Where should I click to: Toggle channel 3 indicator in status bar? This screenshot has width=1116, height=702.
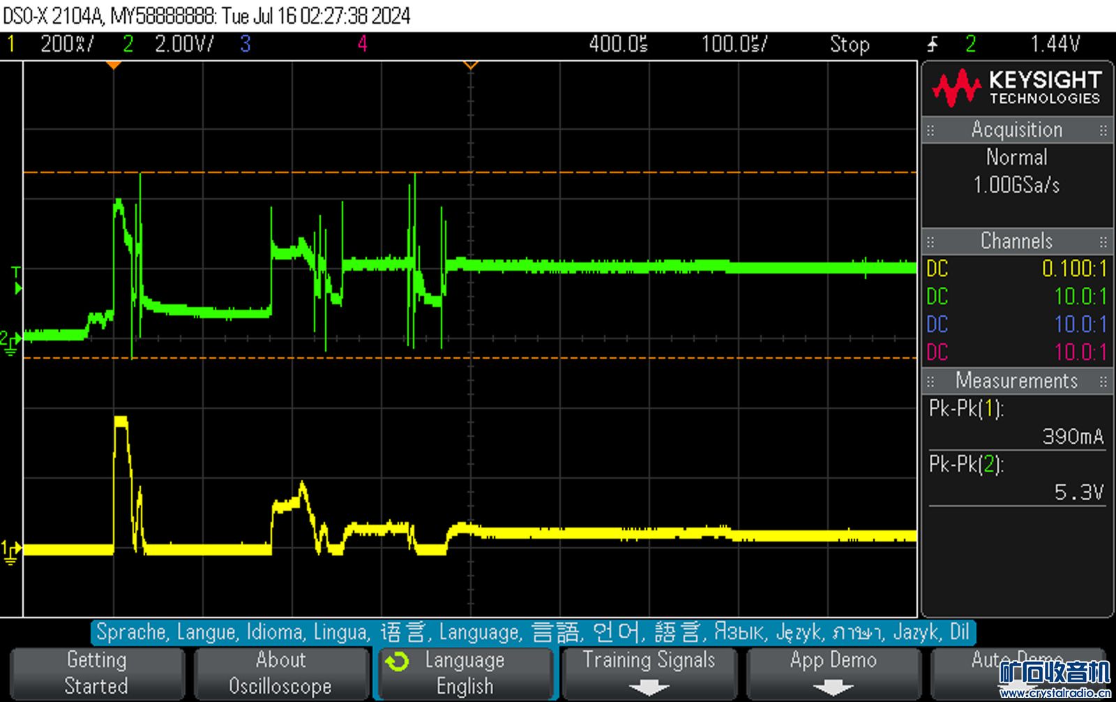246,45
